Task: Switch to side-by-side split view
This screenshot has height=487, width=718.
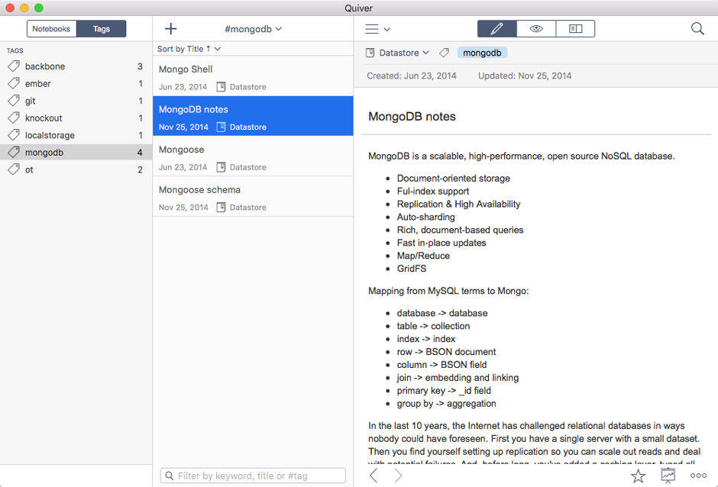Action: (576, 29)
